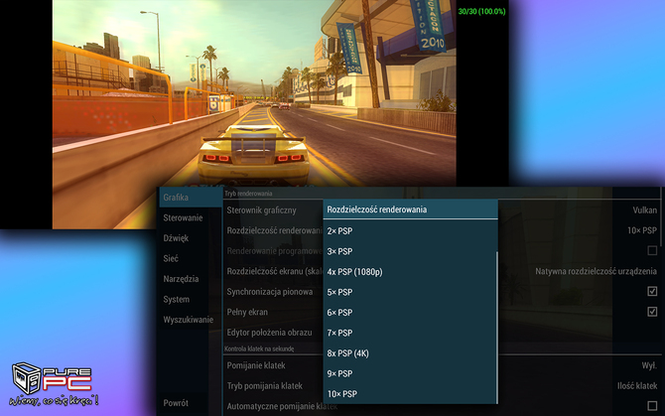Switch to the System tab

point(176,300)
